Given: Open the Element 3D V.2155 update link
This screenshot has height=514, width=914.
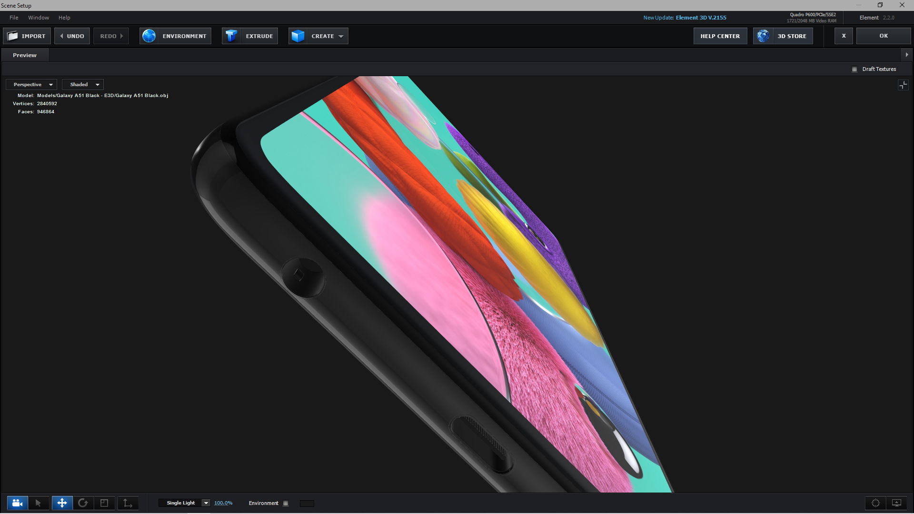Looking at the screenshot, I should pyautogui.click(x=701, y=18).
